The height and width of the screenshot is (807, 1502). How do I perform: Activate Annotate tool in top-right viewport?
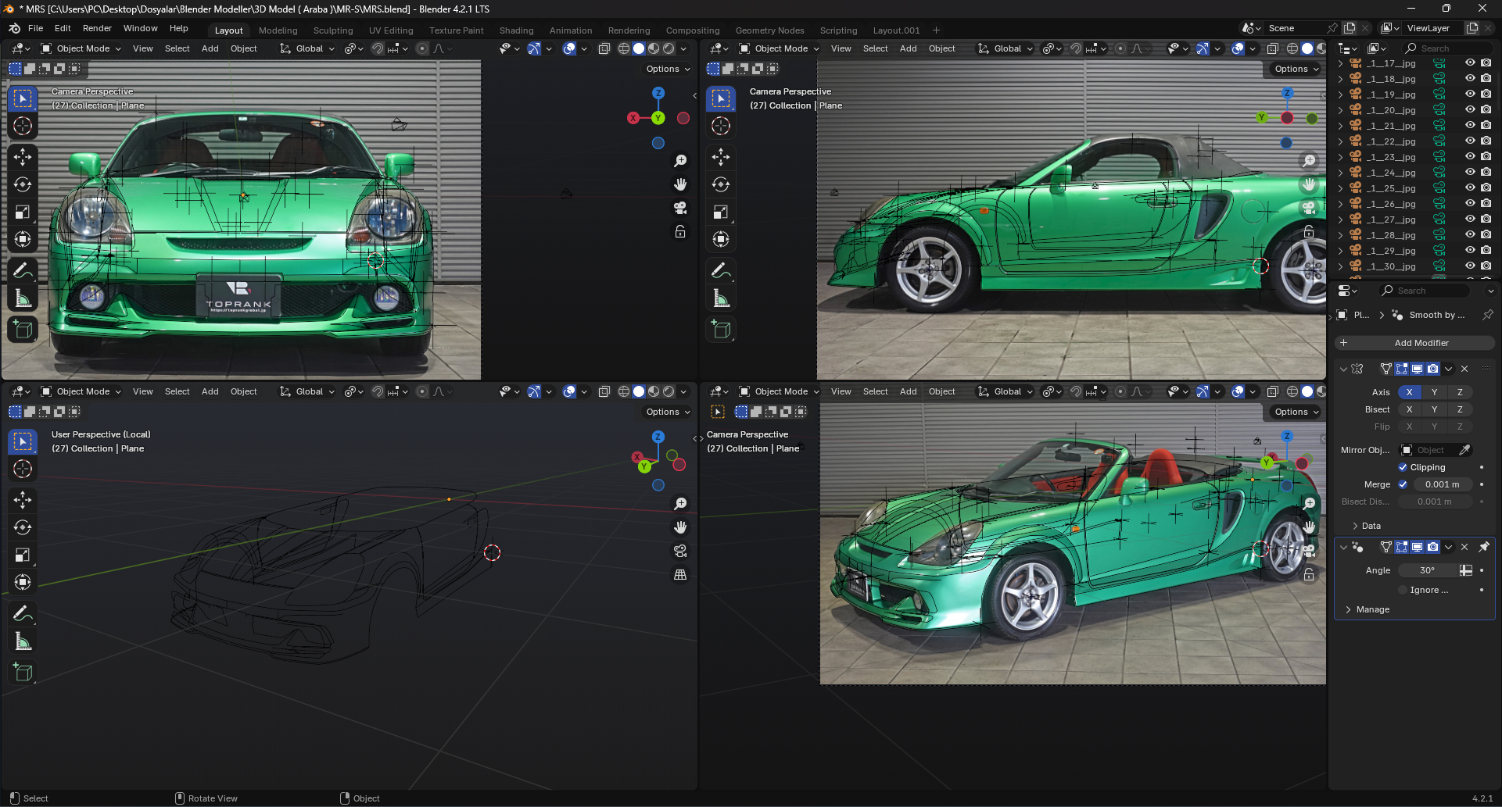[721, 271]
